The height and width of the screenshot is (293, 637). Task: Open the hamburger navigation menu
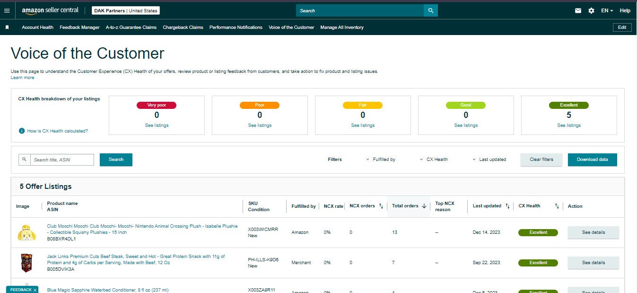pos(7,10)
